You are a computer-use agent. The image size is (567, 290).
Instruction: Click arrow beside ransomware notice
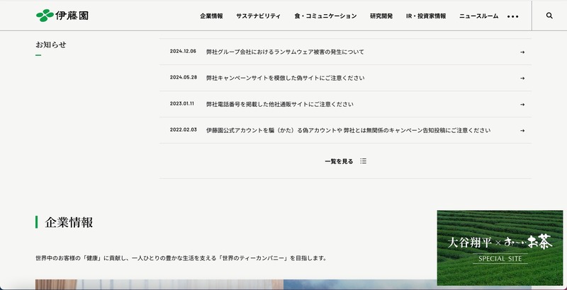[x=522, y=52]
